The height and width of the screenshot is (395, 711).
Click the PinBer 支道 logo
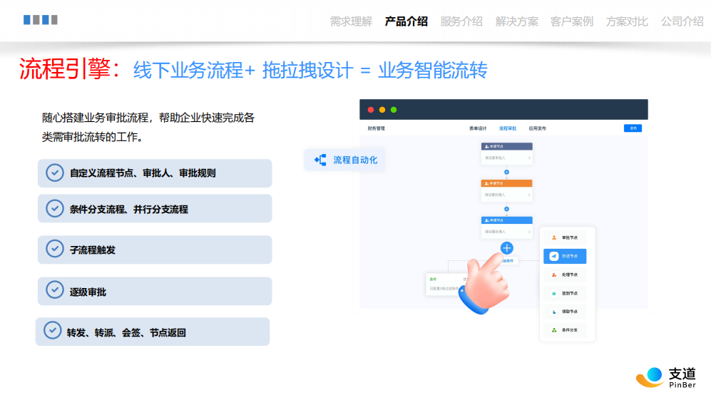pos(670,376)
